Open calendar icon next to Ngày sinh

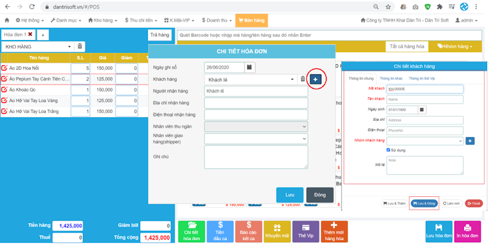point(421,110)
